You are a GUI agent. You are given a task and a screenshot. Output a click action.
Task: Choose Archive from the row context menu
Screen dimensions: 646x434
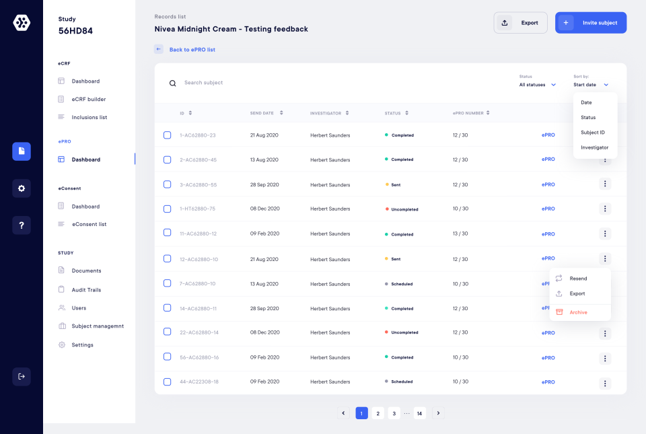pyautogui.click(x=579, y=312)
